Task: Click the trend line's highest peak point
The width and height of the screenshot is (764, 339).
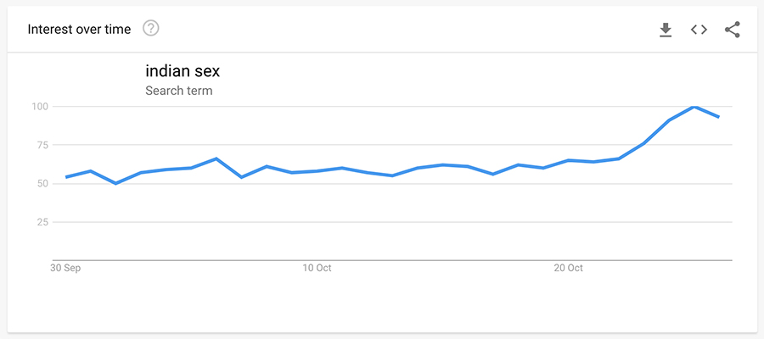Action: click(694, 107)
